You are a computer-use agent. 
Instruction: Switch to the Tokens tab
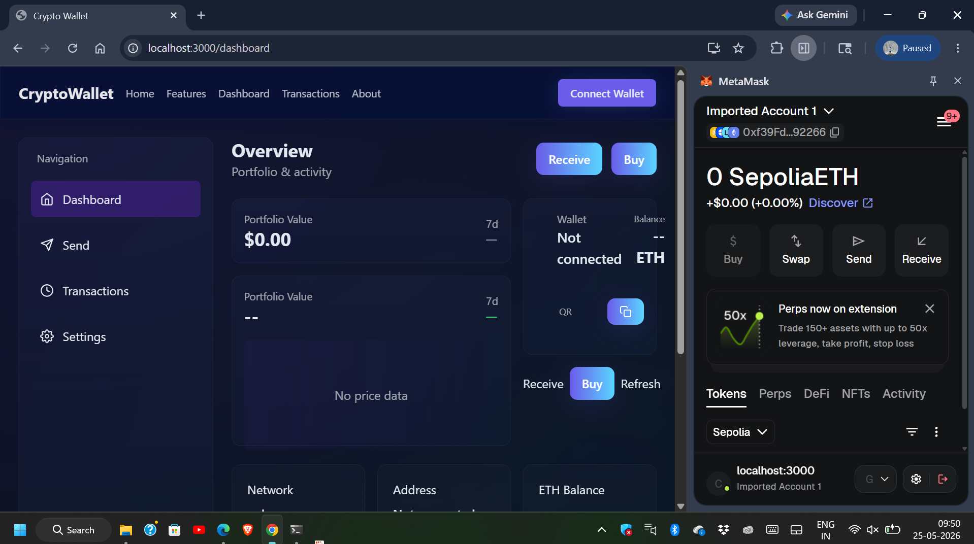[726, 394]
